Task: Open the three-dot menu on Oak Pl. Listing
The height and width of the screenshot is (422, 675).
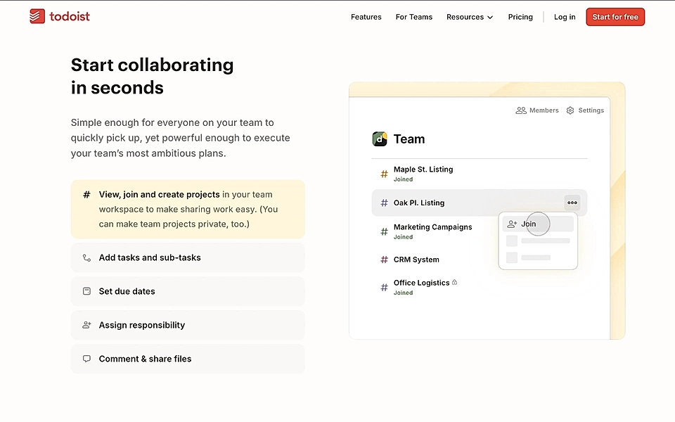Action: click(572, 203)
